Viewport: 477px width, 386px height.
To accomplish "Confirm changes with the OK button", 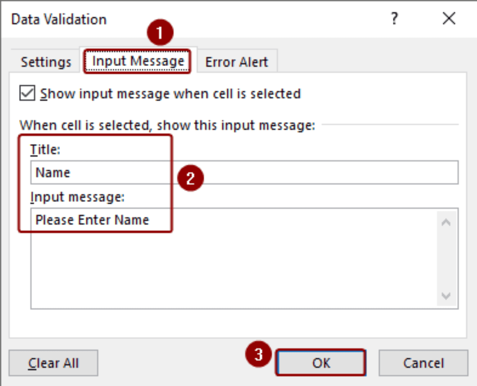I will 320,363.
